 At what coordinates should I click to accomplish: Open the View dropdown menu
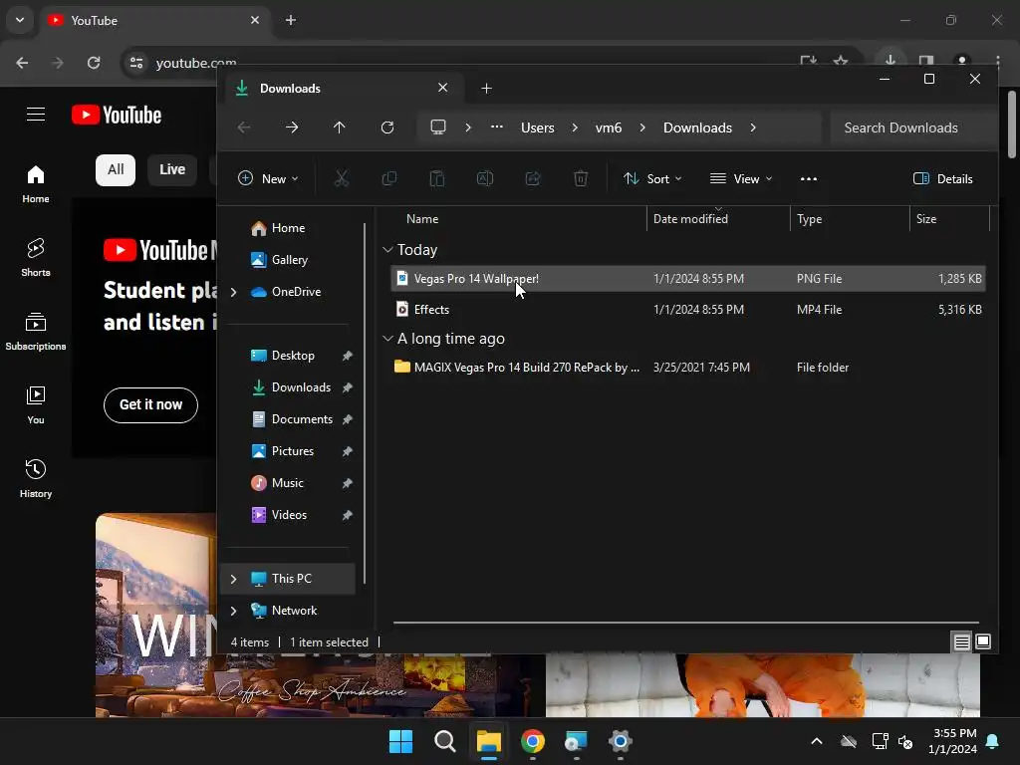click(741, 179)
